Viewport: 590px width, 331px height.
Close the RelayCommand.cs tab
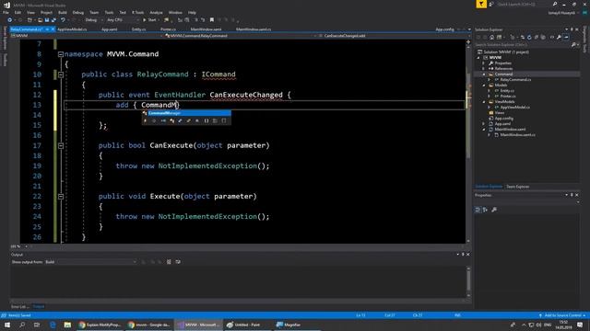pos(53,29)
